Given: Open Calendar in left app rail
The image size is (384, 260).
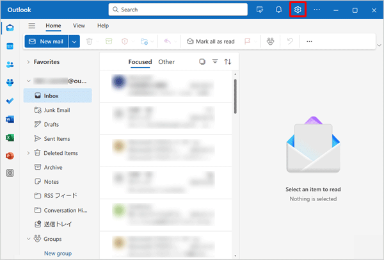Looking at the screenshot, I should click(x=10, y=46).
